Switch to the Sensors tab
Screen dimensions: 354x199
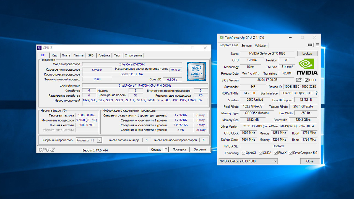[x=246, y=46]
